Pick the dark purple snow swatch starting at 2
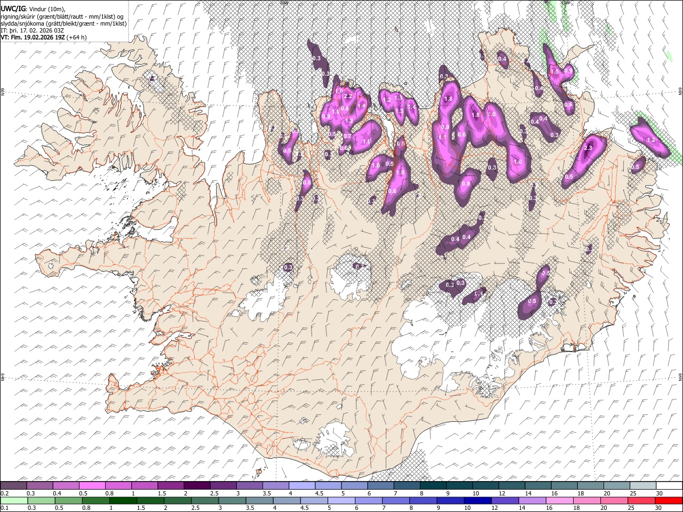Viewport: 683px width, 512px height. click(197, 485)
